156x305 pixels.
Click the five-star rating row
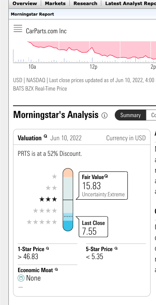42,222
